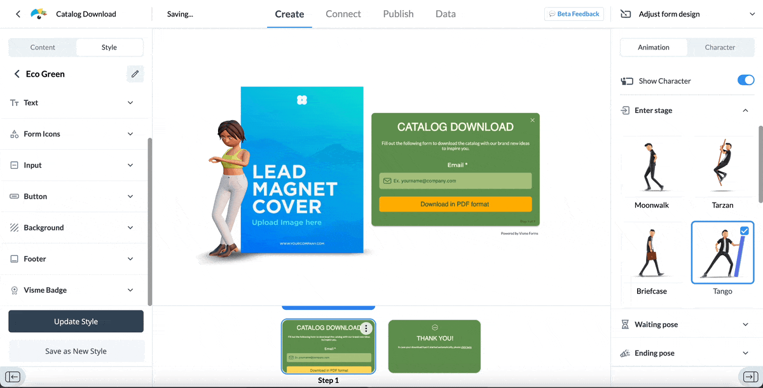The width and height of the screenshot is (763, 388).
Task: Collapse the Enter stage section
Action: [x=745, y=110]
